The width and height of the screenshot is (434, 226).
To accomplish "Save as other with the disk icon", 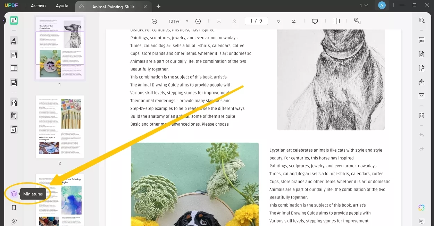I will [422, 115].
